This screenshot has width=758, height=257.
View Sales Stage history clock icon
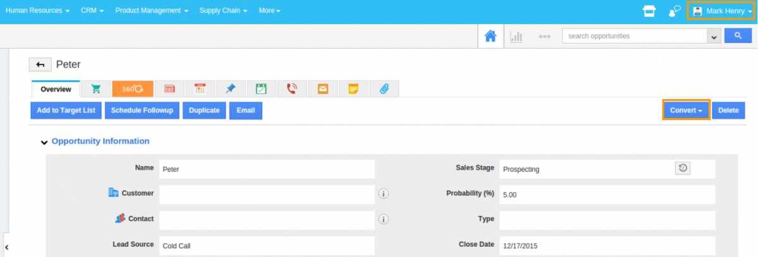tap(683, 168)
